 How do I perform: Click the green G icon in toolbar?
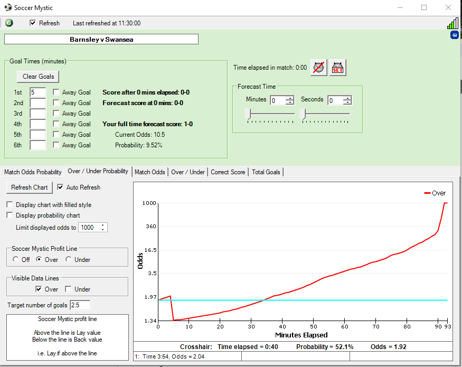click(9, 23)
